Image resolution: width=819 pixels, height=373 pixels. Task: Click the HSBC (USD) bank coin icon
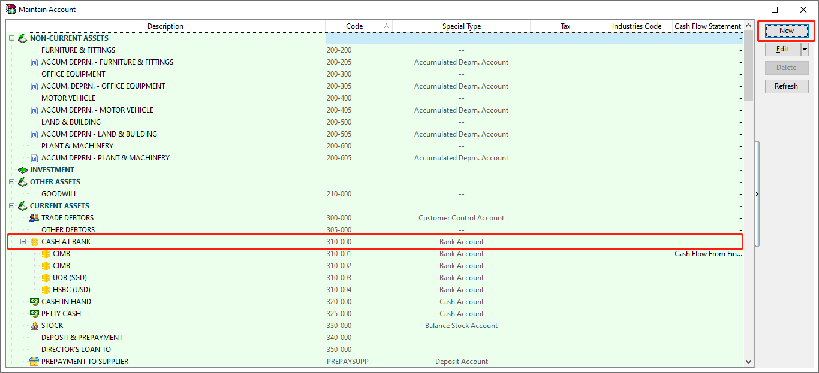pos(46,290)
